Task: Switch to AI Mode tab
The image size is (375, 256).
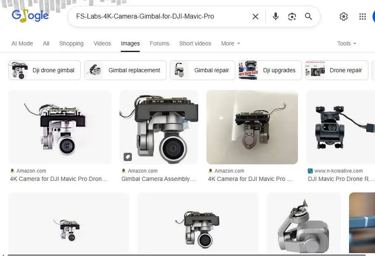Action: (x=22, y=43)
